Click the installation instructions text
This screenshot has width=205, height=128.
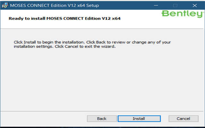point(92,44)
